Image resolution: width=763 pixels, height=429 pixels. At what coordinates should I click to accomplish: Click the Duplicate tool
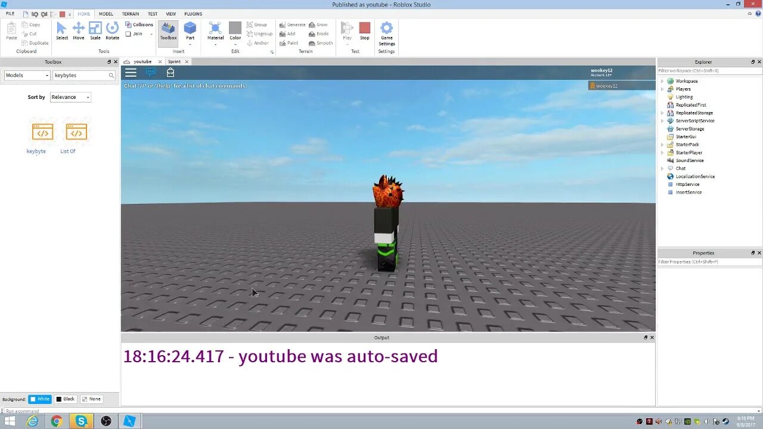(35, 43)
